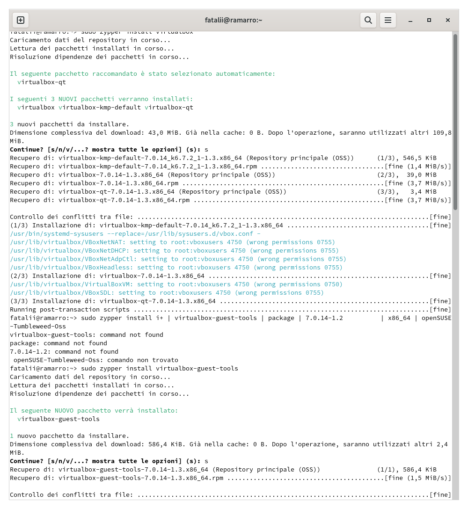
Task: Click '/usr/bin/systemd-sysusers --replace' line
Action: click(135, 234)
